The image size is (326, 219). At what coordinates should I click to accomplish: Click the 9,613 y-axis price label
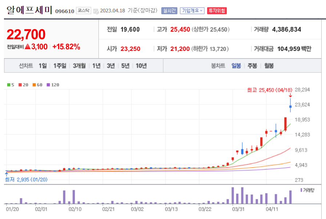click(x=301, y=150)
